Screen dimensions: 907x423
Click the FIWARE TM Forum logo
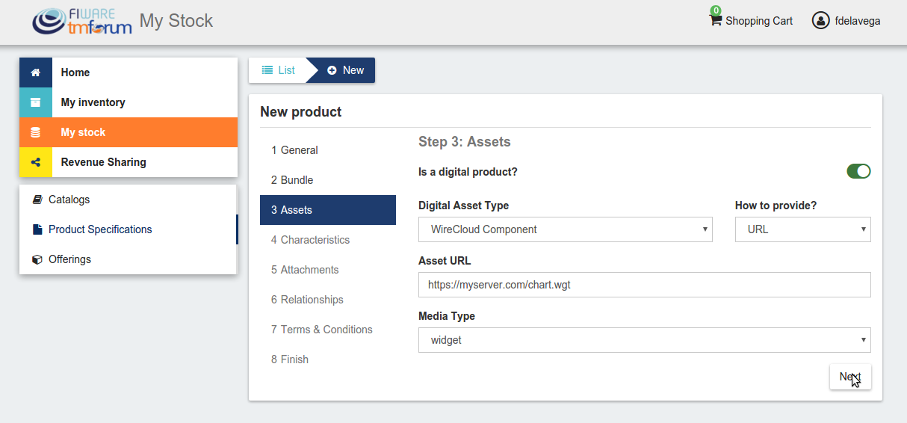(82, 21)
